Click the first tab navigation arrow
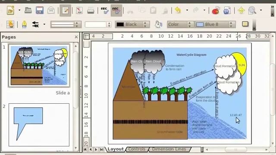The height and width of the screenshot is (155, 276). click(x=85, y=149)
